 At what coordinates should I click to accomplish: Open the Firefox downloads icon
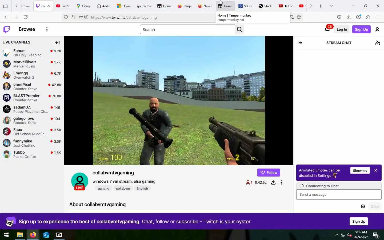click(x=349, y=17)
